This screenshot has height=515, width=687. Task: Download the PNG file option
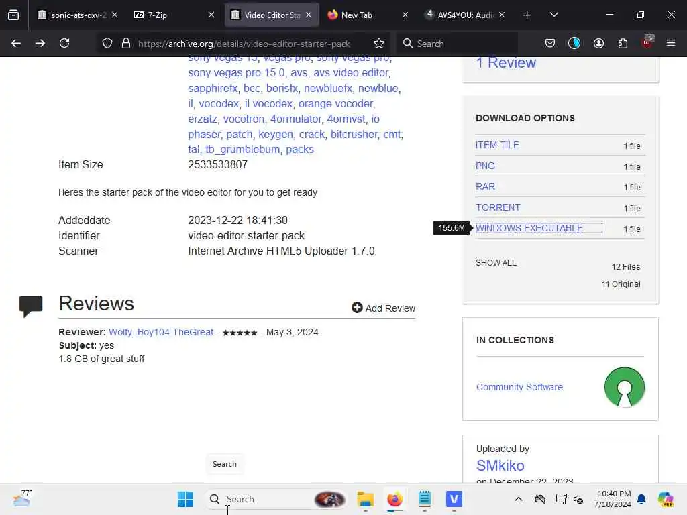coord(485,166)
